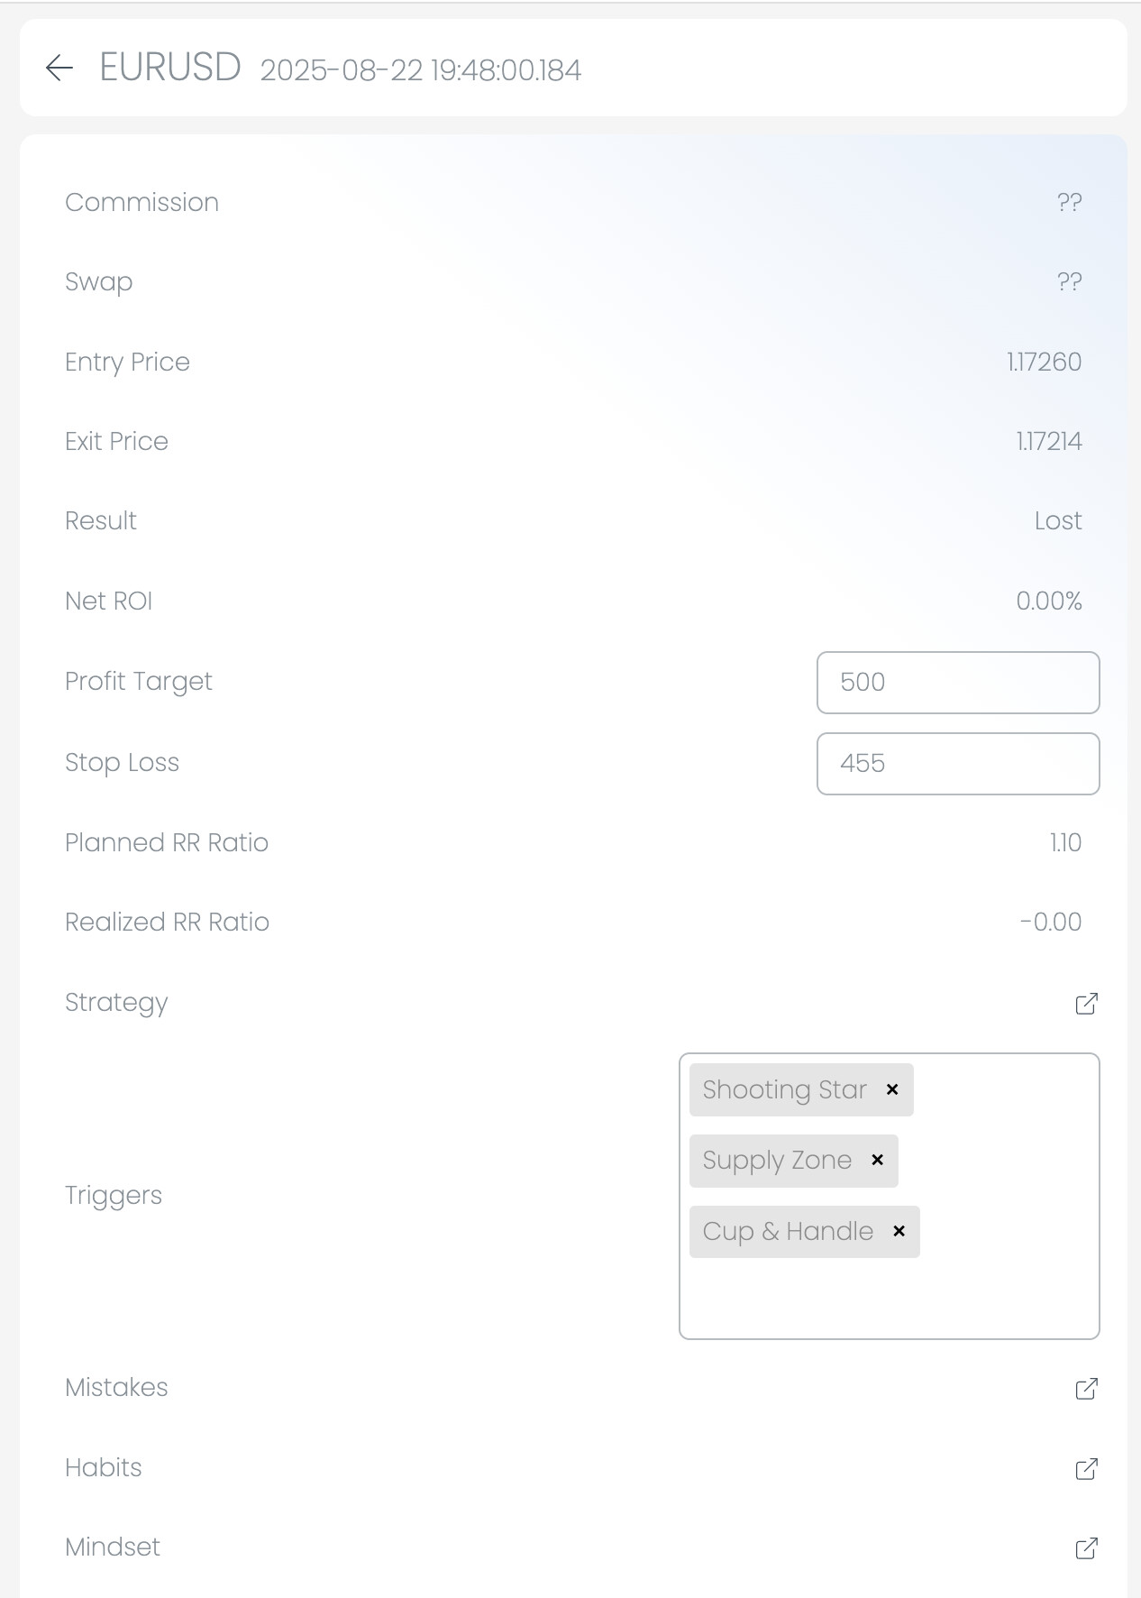Screen dimensions: 1141x1598
Task: Click the Profit Target input field
Action: point(957,683)
